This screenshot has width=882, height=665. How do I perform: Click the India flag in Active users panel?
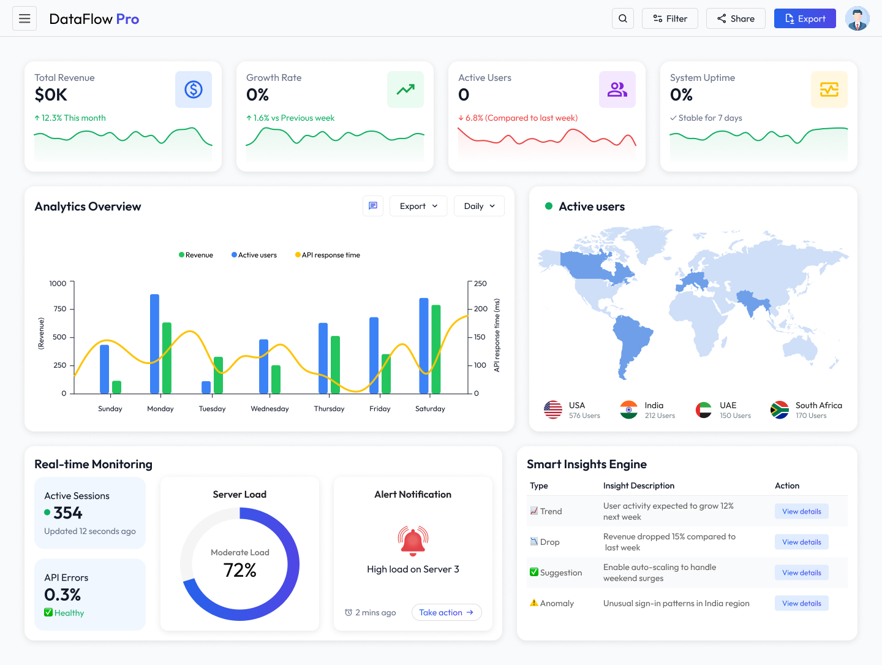pyautogui.click(x=628, y=409)
